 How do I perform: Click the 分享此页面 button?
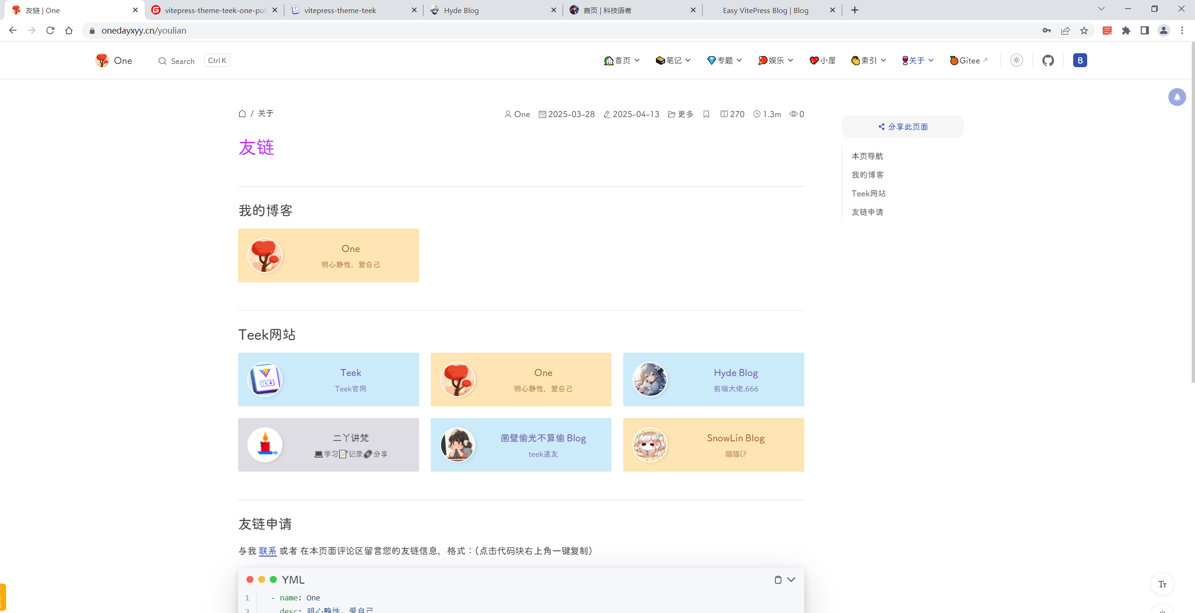(902, 127)
